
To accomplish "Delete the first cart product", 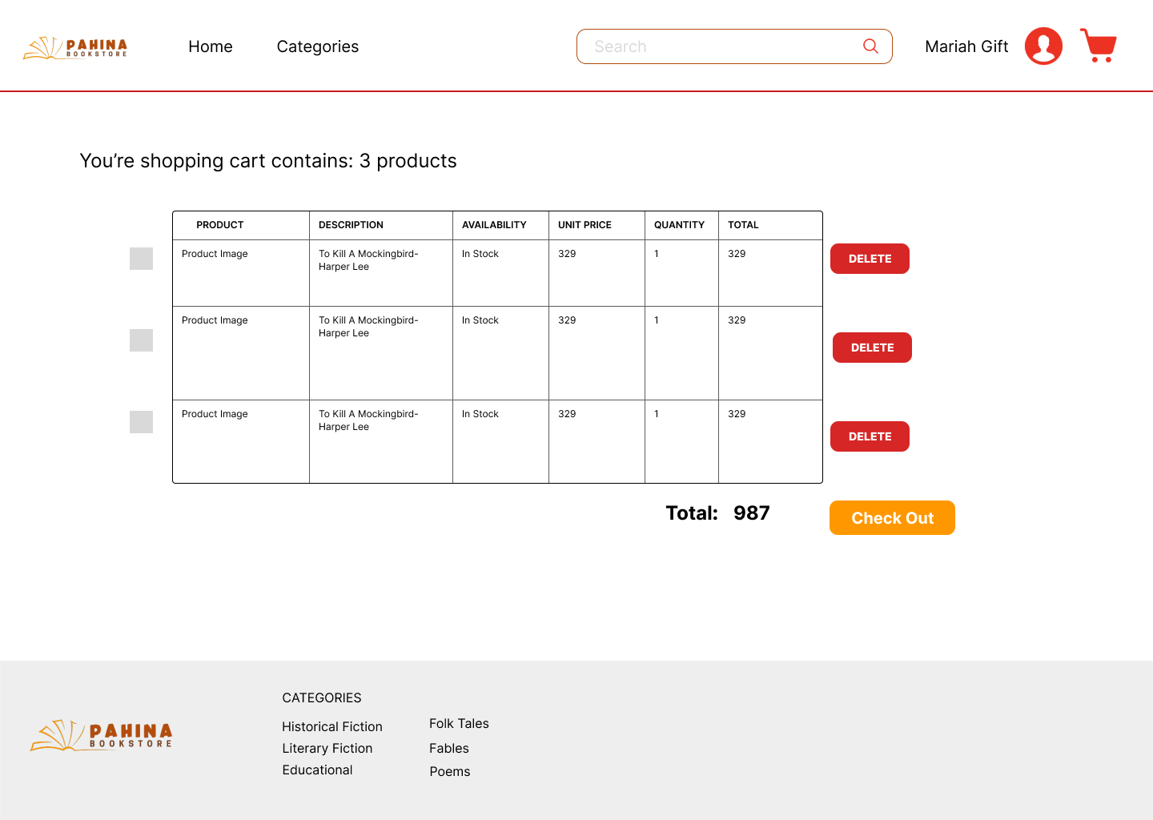I will click(870, 259).
